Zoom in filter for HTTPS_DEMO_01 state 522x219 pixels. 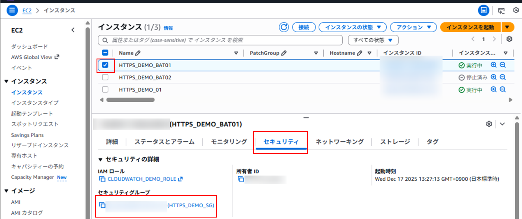click(x=493, y=89)
